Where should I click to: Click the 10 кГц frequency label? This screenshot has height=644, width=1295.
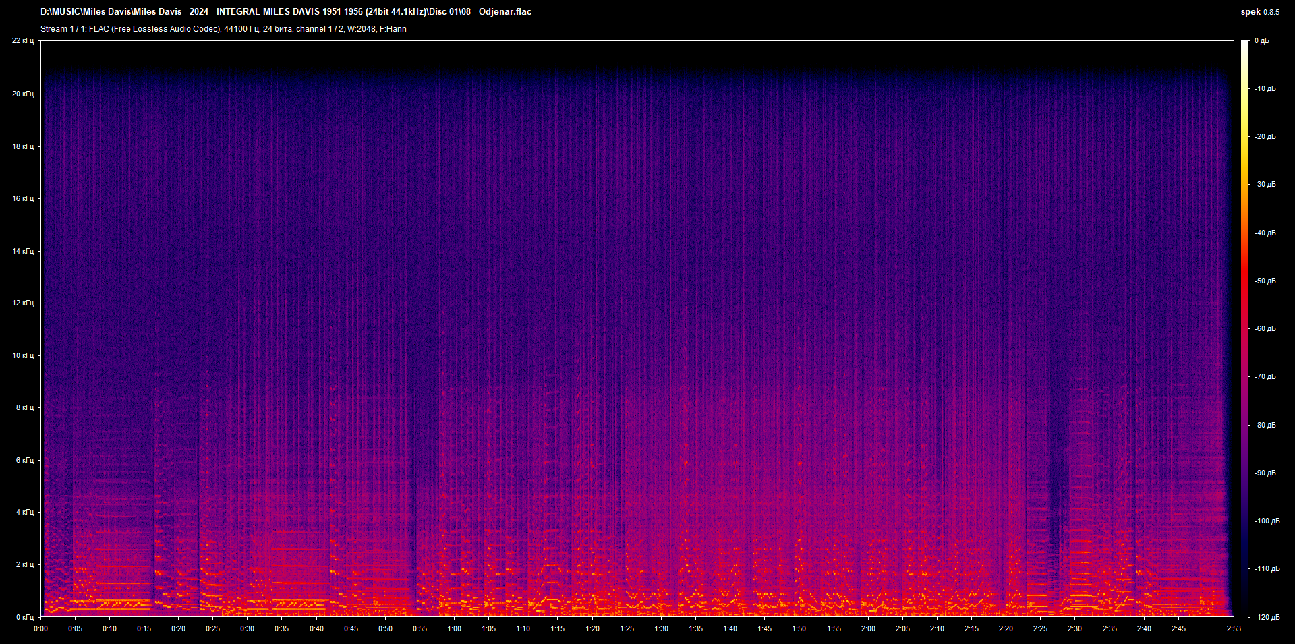(23, 355)
